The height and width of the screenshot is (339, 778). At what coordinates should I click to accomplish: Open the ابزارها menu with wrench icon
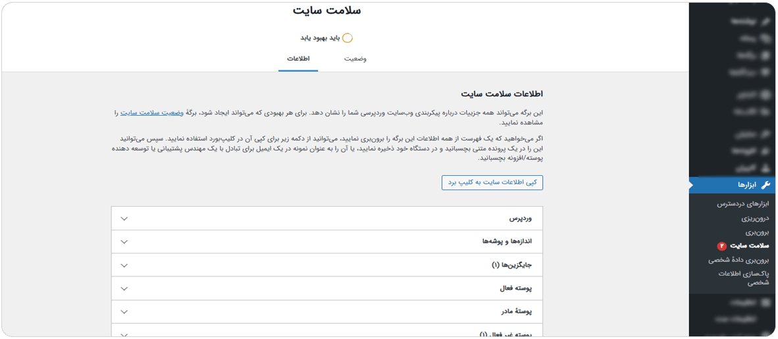[x=733, y=184]
